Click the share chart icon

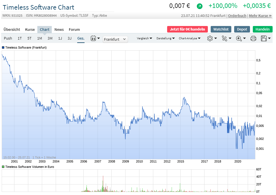(225, 38)
